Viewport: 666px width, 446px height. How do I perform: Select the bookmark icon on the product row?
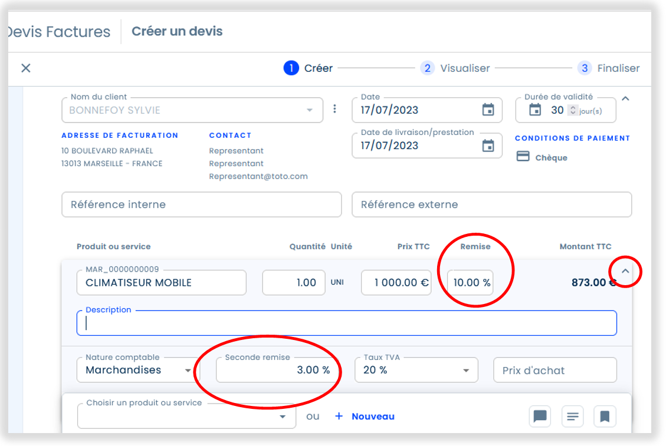(605, 416)
